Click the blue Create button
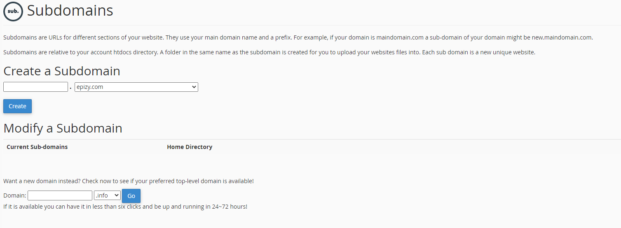The width and height of the screenshot is (621, 228). [17, 106]
